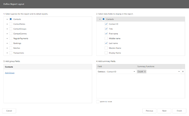Image resolution: width=189 pixels, height=116 pixels.
Task: Click the Finish button
Action: click(x=179, y=111)
